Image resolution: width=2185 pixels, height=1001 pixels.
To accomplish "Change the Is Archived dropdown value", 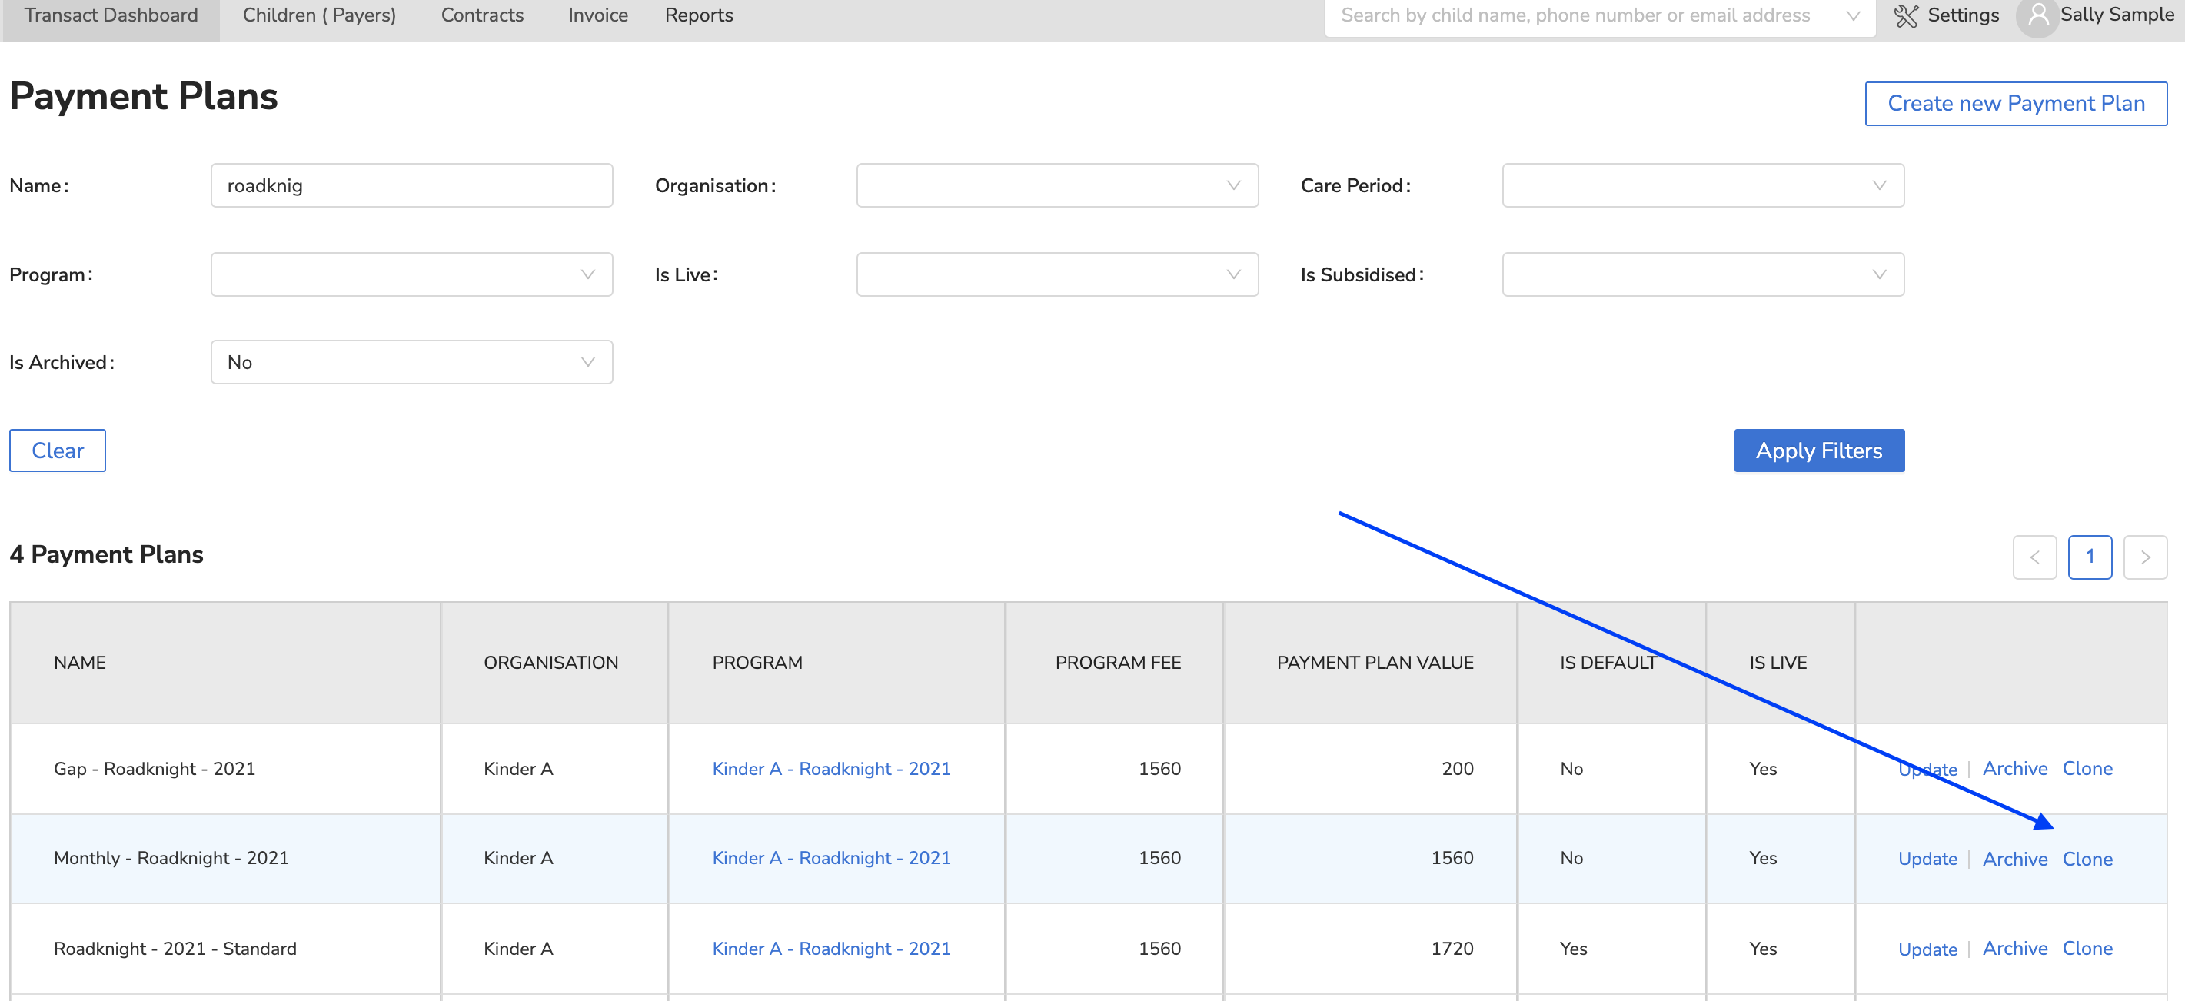I will (411, 362).
